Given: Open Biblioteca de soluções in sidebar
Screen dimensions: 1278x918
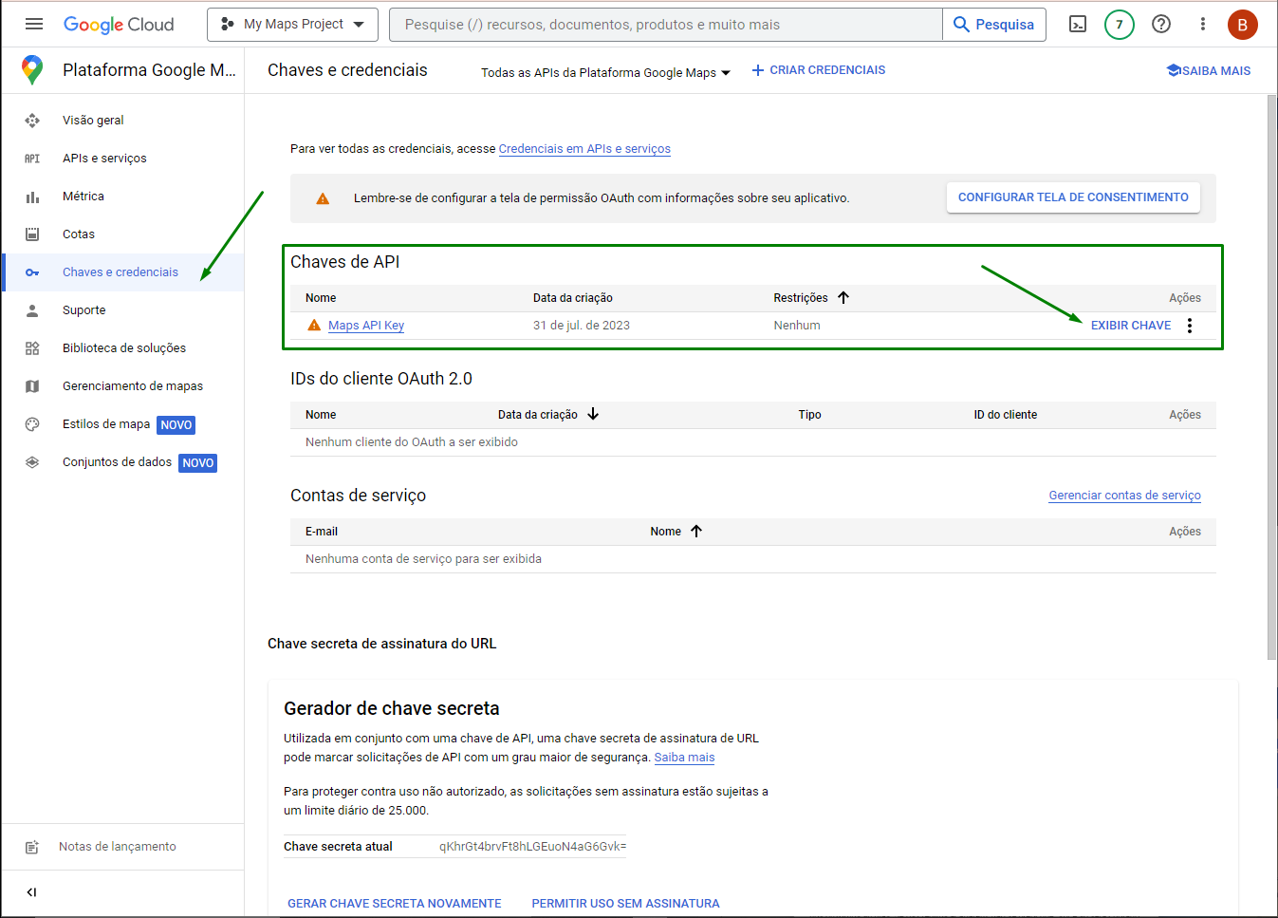Looking at the screenshot, I should point(123,348).
